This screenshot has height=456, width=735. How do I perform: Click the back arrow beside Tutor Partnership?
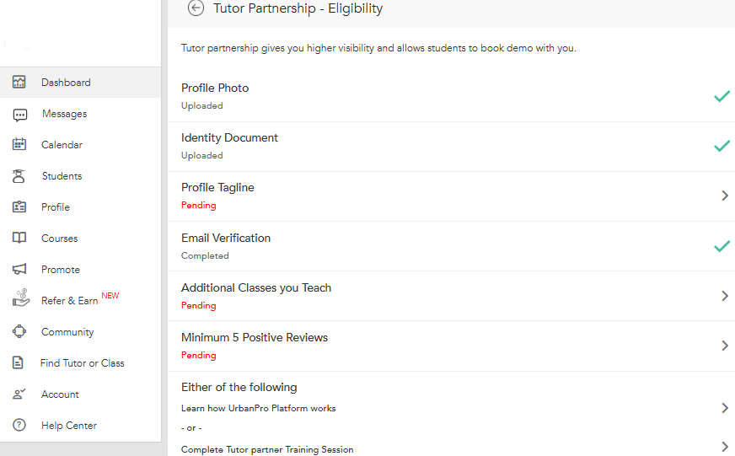196,8
